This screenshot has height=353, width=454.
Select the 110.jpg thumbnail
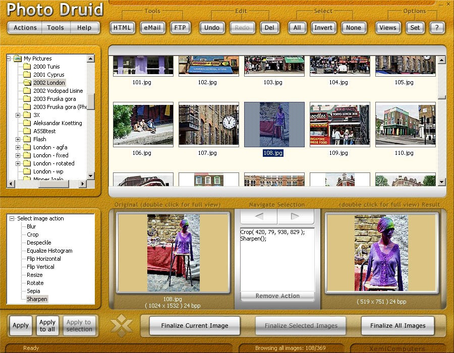(x=406, y=125)
